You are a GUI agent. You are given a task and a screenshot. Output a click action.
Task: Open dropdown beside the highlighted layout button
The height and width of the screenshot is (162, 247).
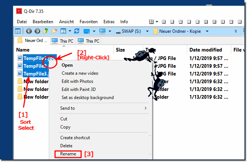[x=157, y=22]
